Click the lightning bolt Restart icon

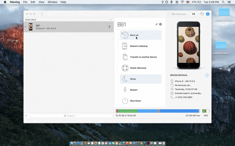[x=125, y=90]
